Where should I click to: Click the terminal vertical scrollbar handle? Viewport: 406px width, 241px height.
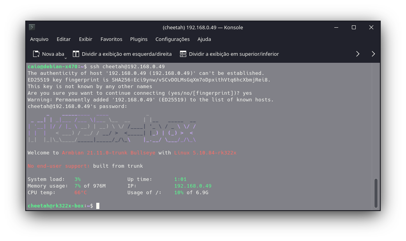pos(376,193)
